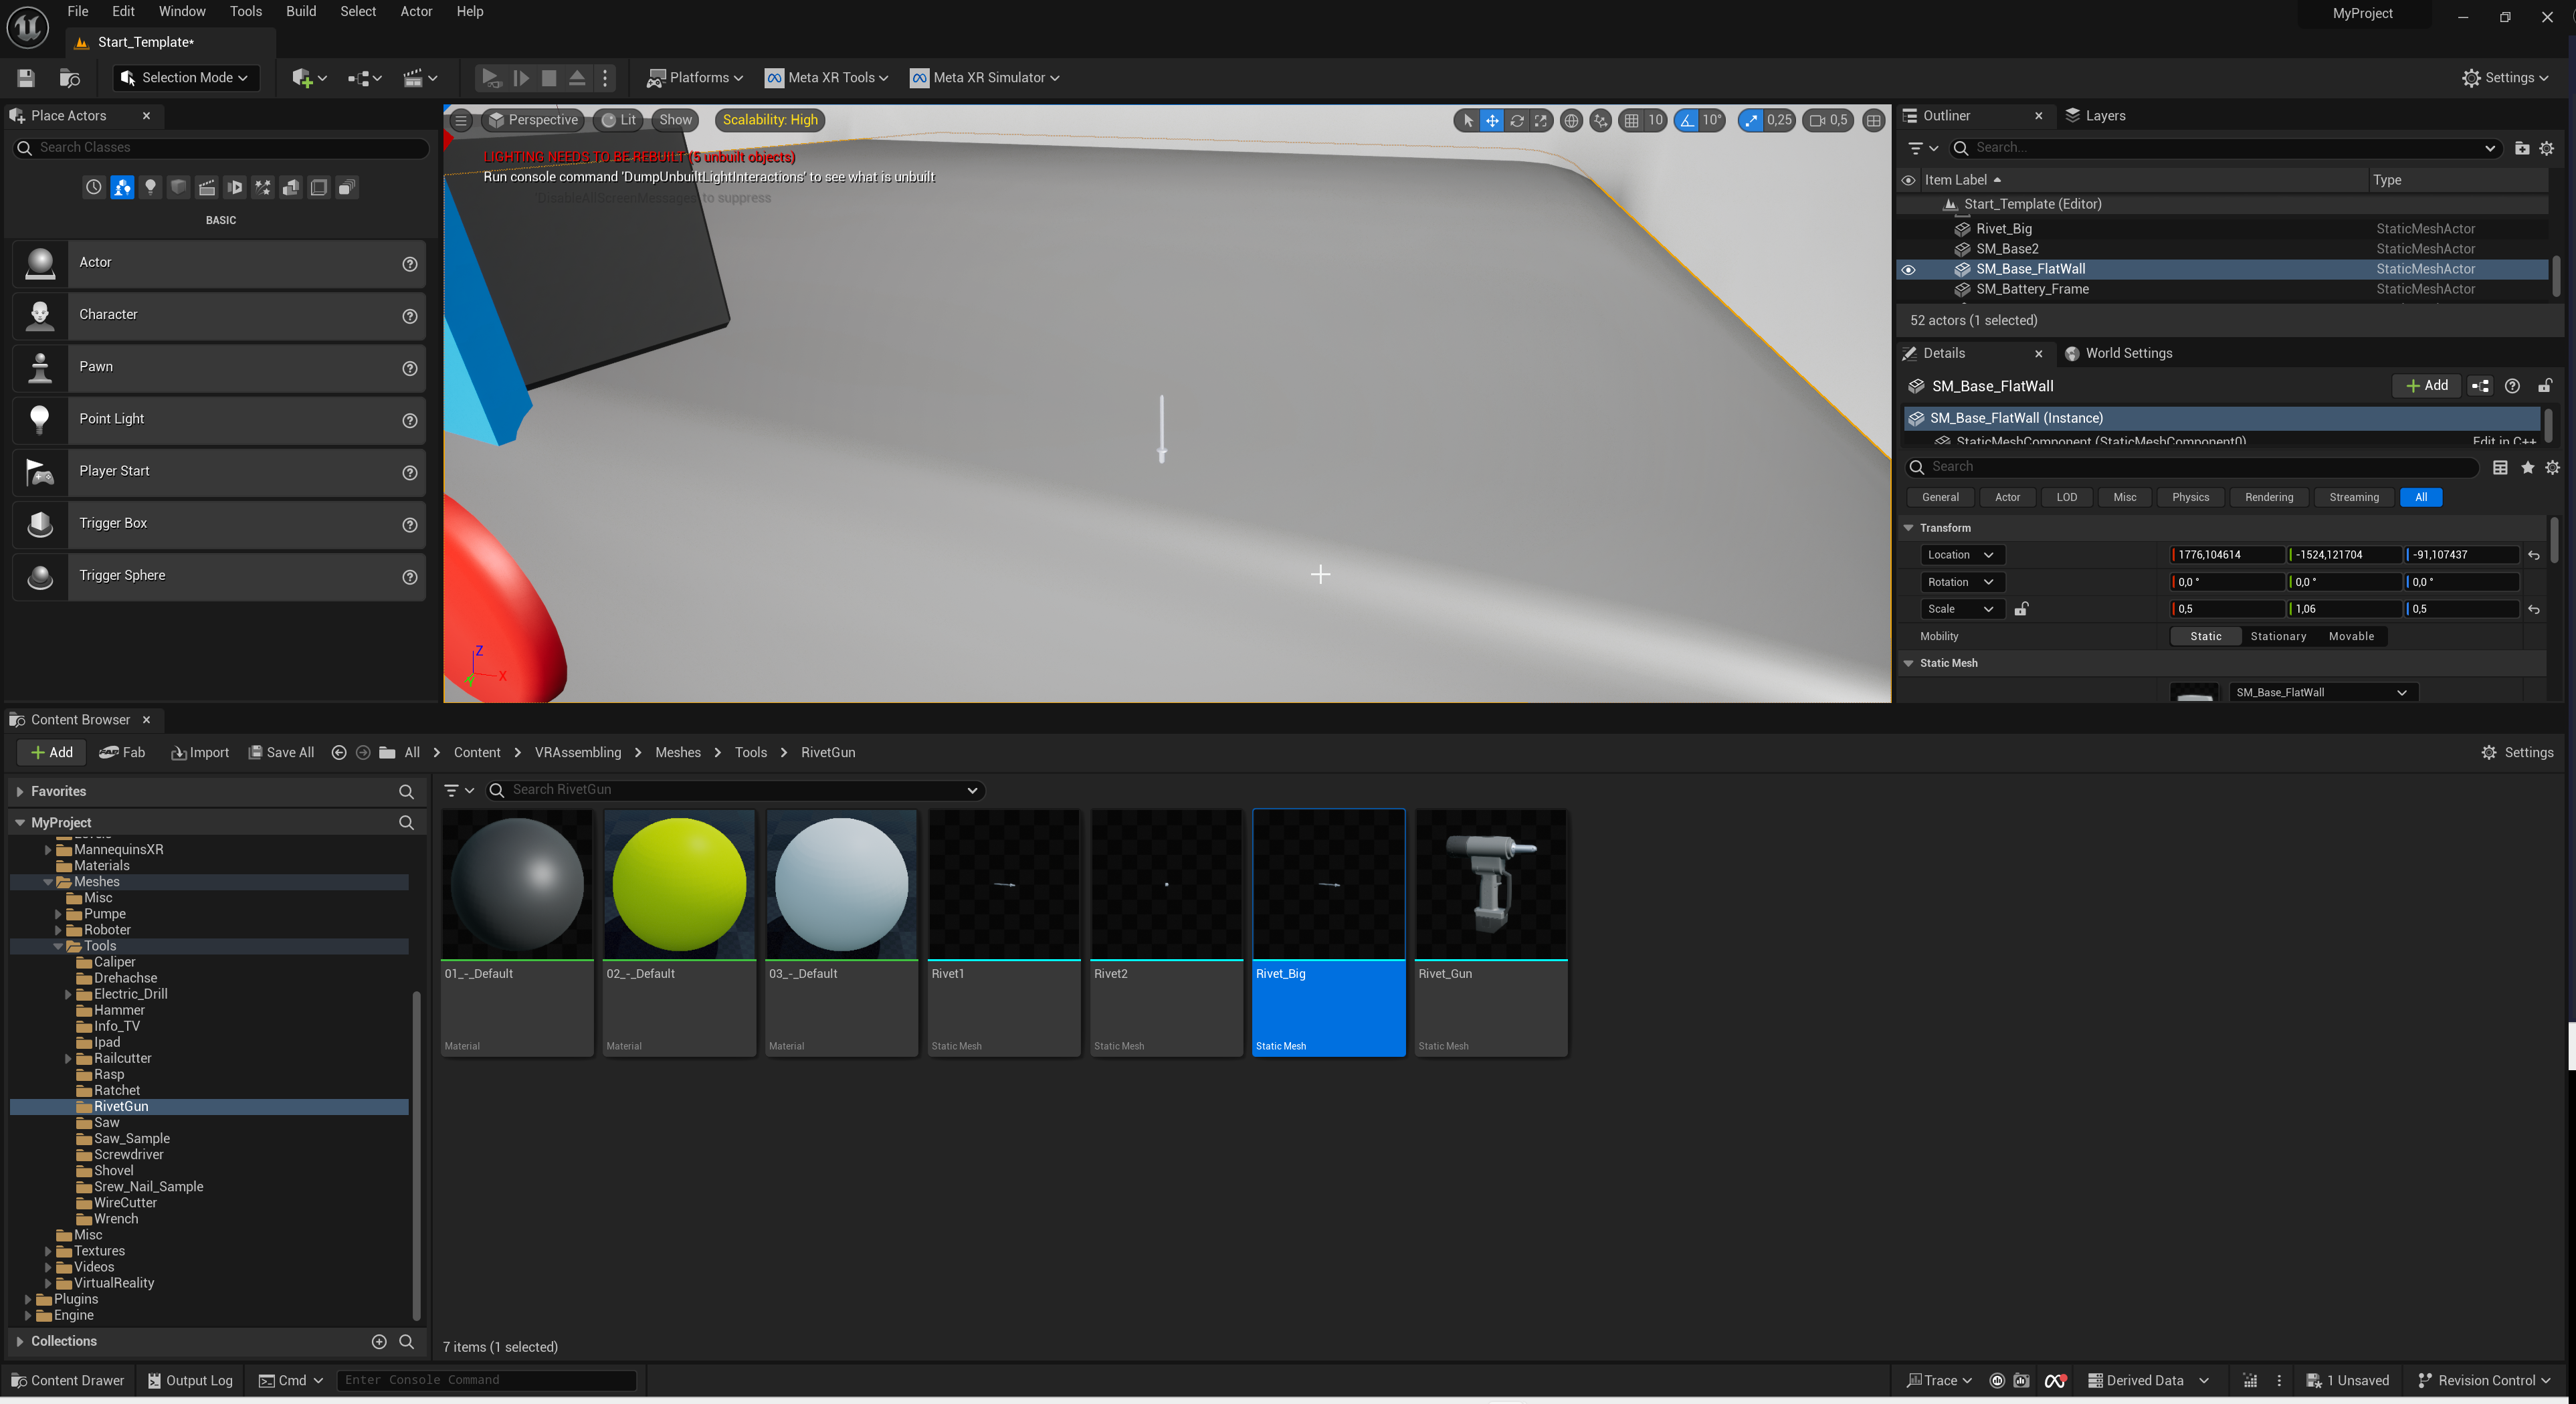Open the Lights category in Place Actors
This screenshot has width=2576, height=1404.
pos(150,187)
